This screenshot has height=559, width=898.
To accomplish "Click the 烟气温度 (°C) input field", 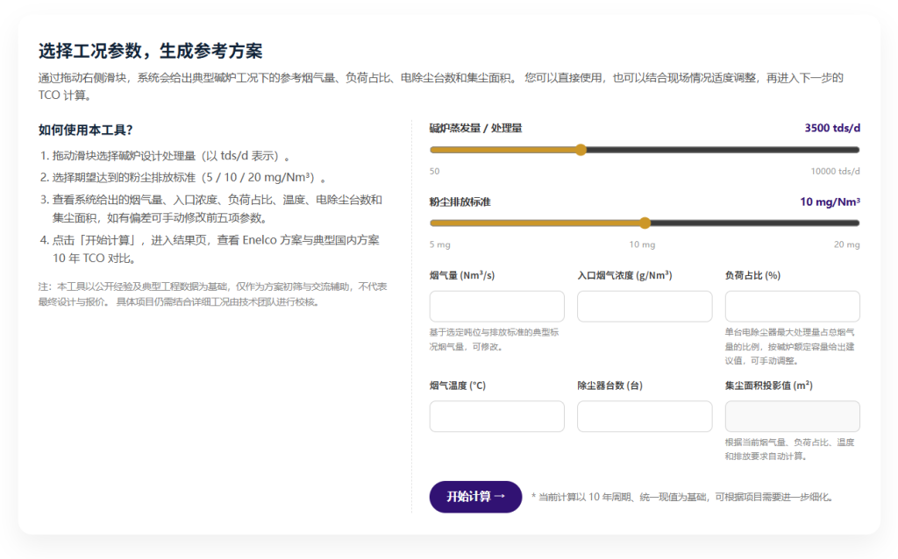I will 496,416.
